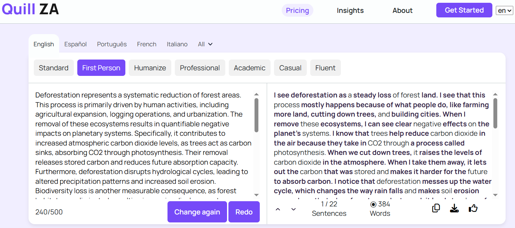Expand the All languages dropdown
515x228 pixels.
205,44
